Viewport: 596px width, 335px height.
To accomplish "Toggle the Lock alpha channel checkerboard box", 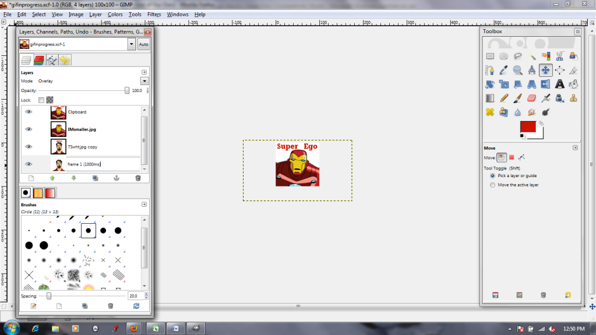I will point(50,100).
